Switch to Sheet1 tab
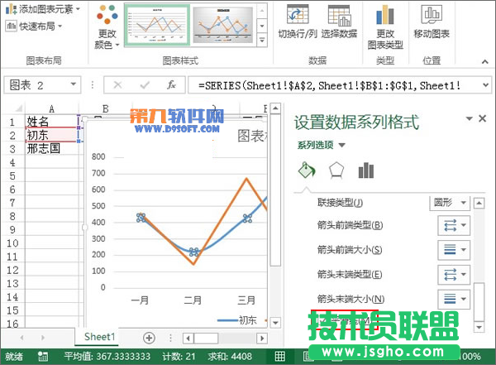The image size is (496, 365). pos(99,337)
